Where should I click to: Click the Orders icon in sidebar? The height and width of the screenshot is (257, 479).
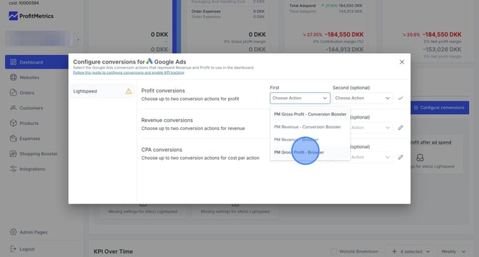13,93
